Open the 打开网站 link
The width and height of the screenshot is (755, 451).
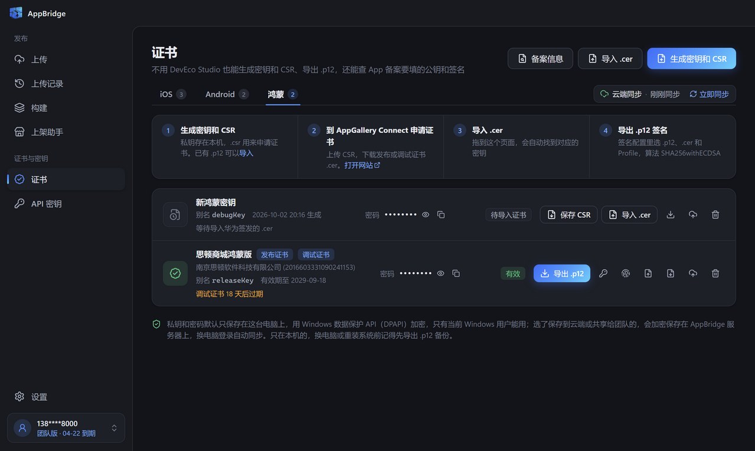tap(362, 165)
